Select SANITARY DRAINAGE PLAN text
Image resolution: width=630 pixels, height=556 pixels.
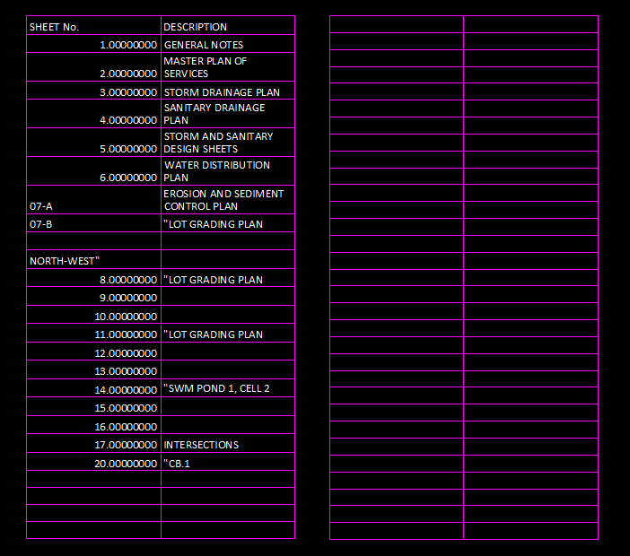point(214,114)
